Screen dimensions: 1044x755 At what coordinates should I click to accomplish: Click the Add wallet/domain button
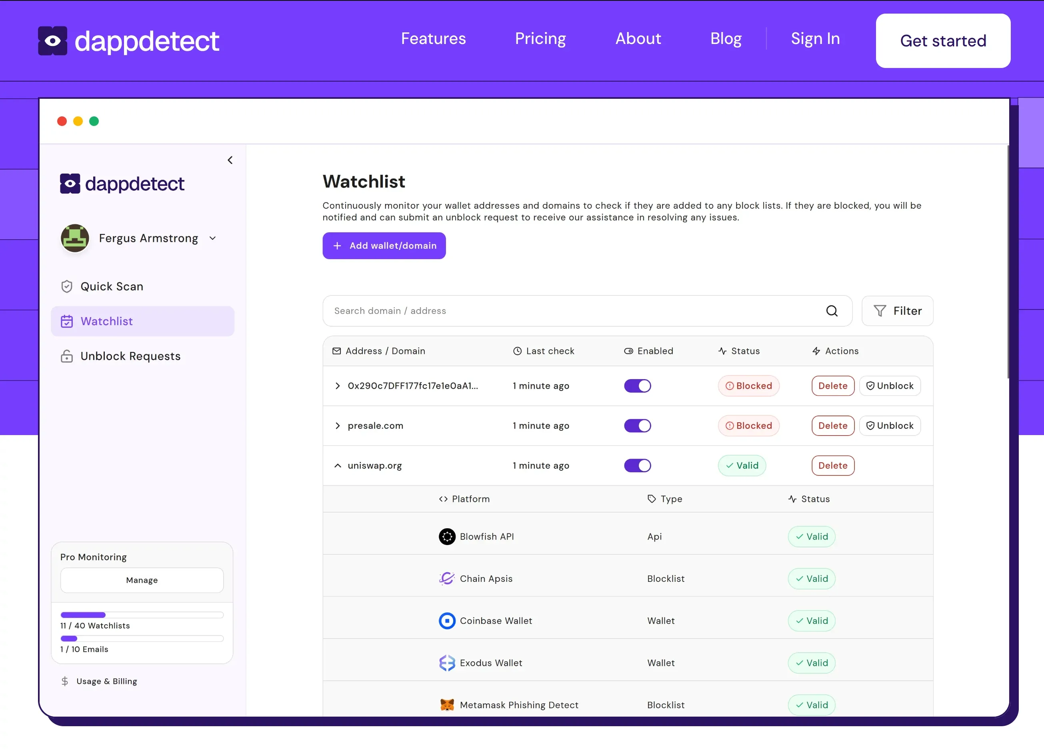(x=384, y=246)
